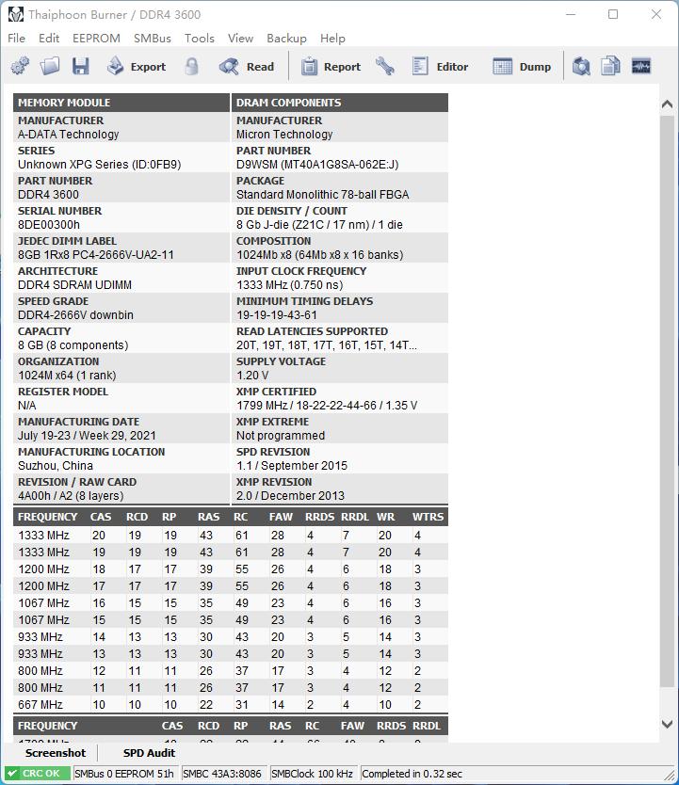This screenshot has height=785, width=679.
Task: Click the A-DATA Technology manufacturer value
Action: click(x=69, y=135)
